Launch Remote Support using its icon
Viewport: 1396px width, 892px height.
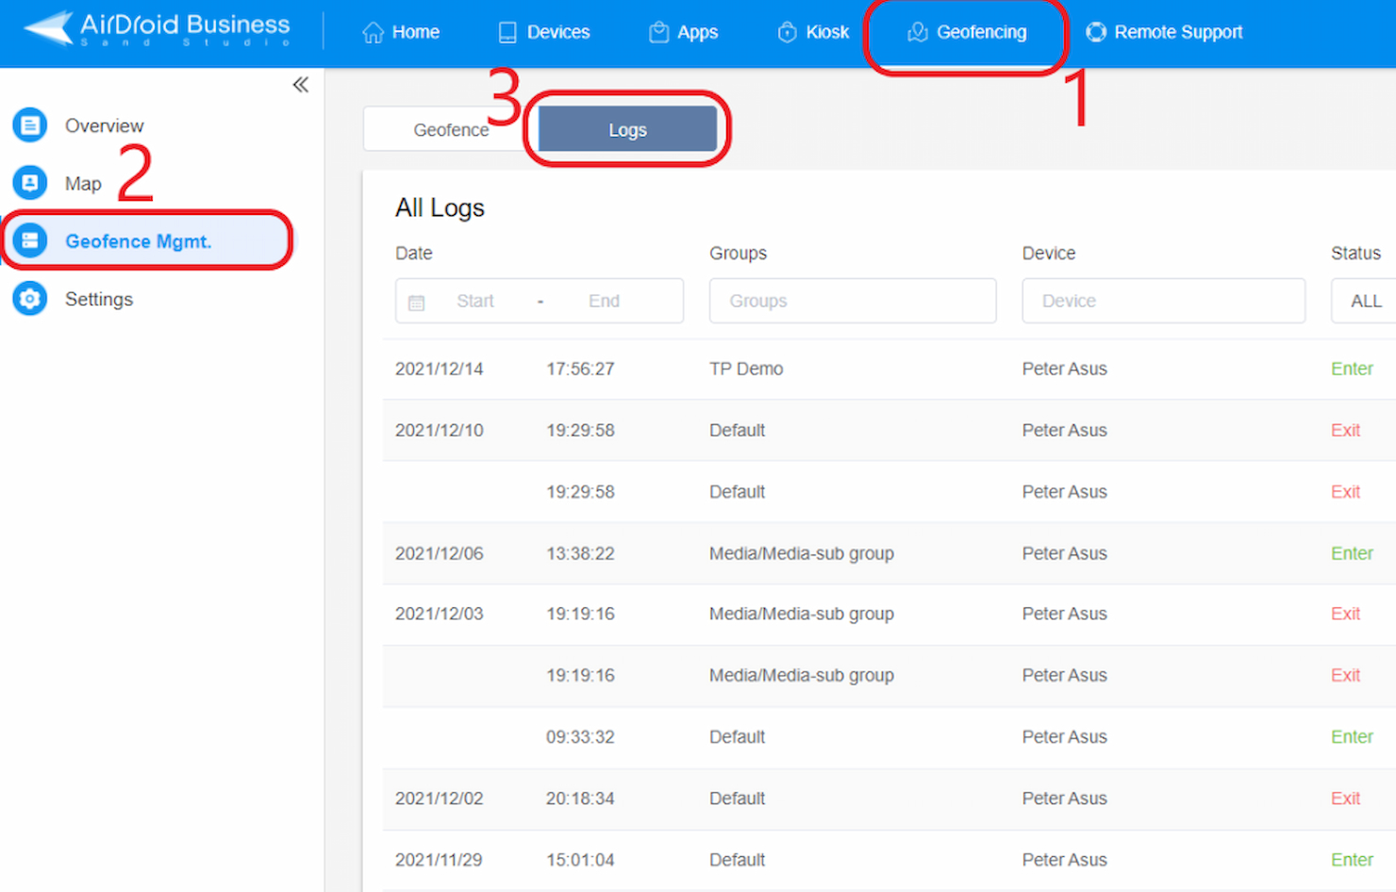click(x=1095, y=31)
